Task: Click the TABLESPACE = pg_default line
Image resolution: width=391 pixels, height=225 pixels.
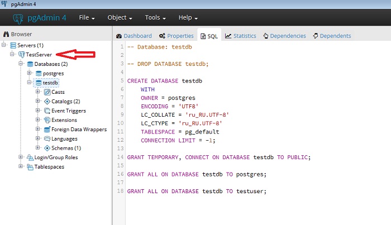Action: [x=180, y=132]
